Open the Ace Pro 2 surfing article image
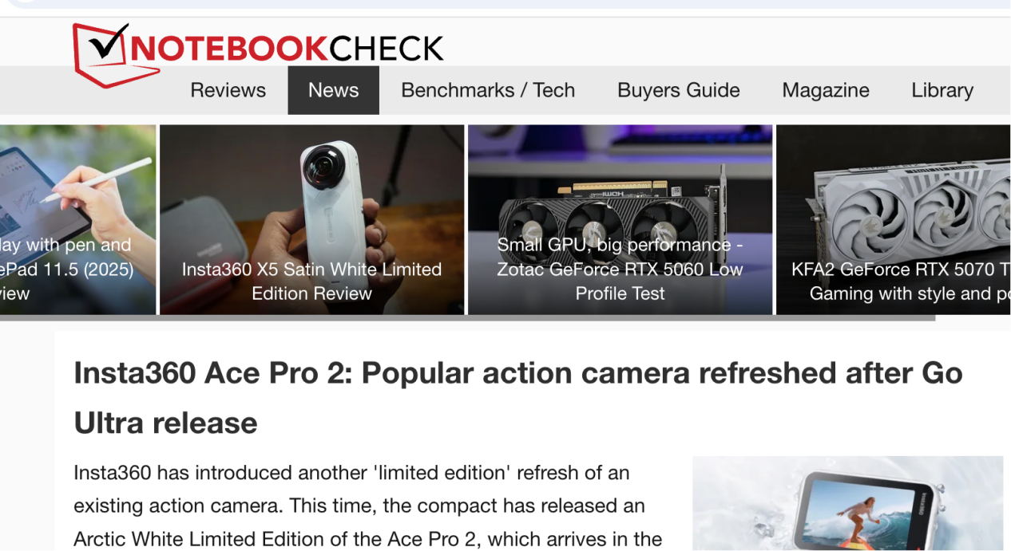This screenshot has width=1011, height=551. pyautogui.click(x=846, y=503)
